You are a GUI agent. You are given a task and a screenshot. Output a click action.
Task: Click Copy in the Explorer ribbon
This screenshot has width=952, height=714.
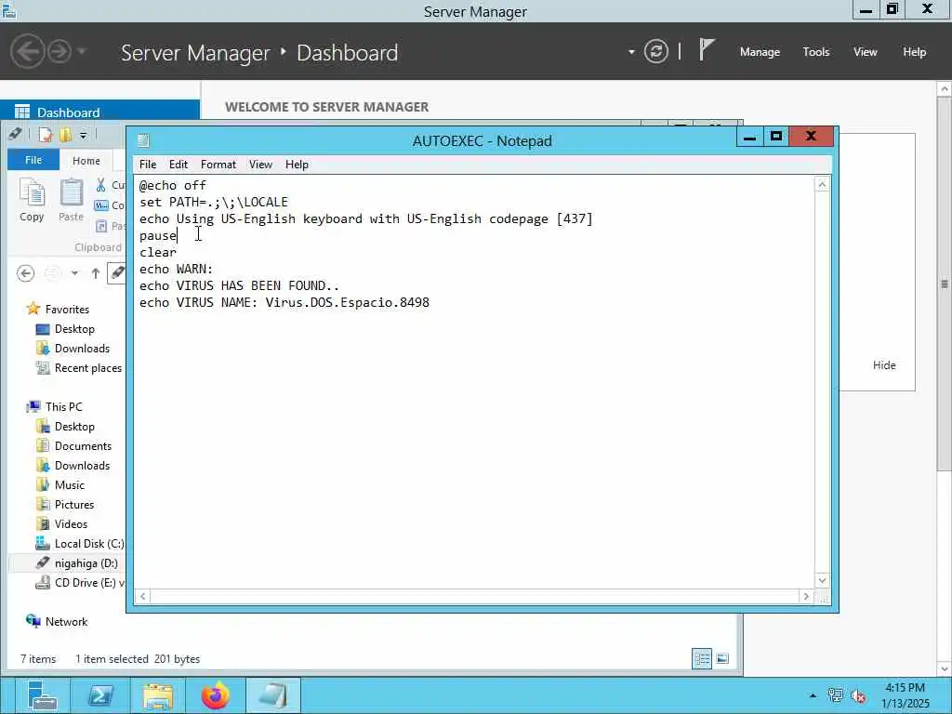(x=32, y=201)
